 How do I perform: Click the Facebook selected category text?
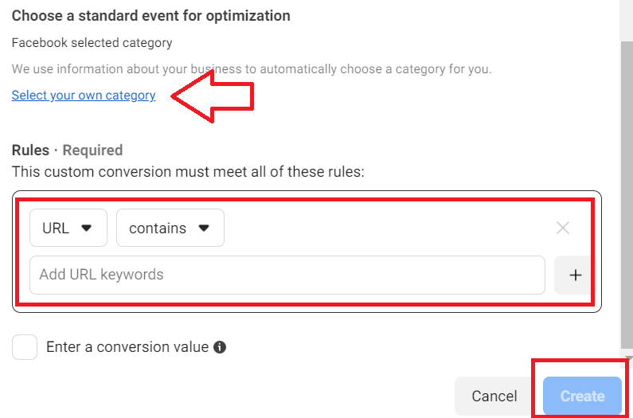tap(92, 43)
